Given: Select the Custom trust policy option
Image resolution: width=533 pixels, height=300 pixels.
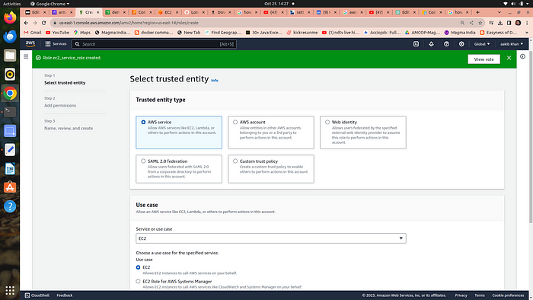Looking at the screenshot, I should click(271, 169).
